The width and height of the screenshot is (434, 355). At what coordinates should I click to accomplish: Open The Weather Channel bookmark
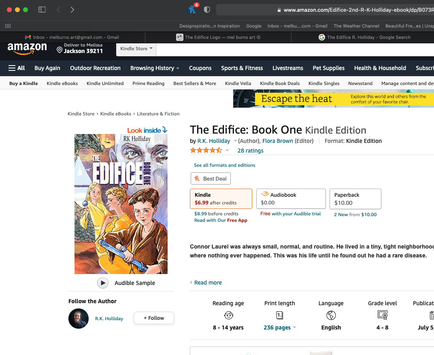356,26
